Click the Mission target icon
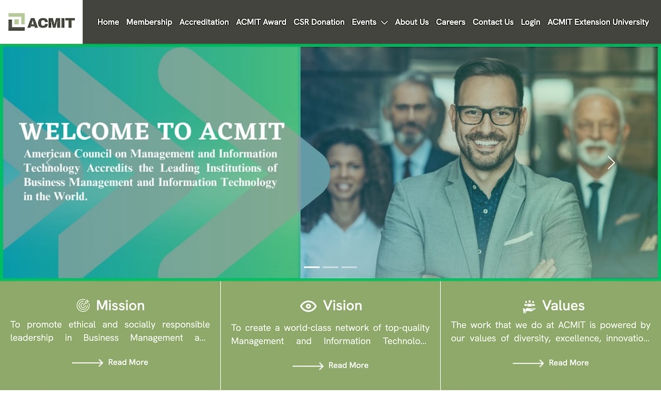The width and height of the screenshot is (661, 397). coord(83,305)
